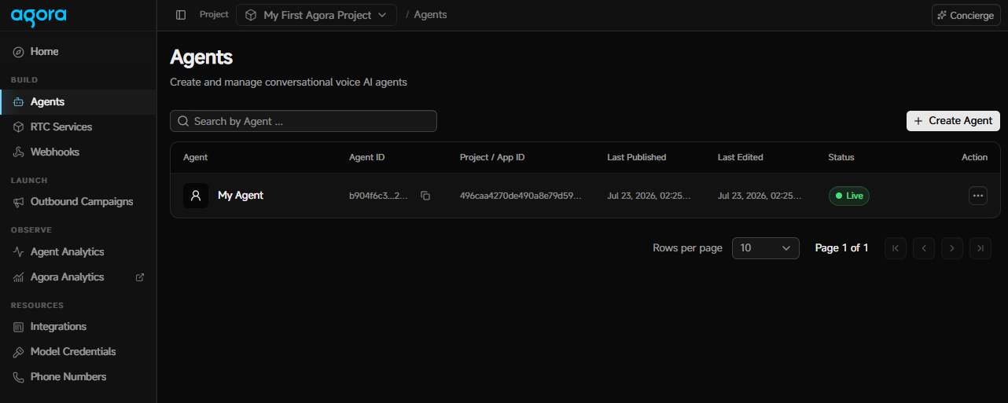
Task: Click the Last Edited date of My Agent
Action: [x=760, y=196]
